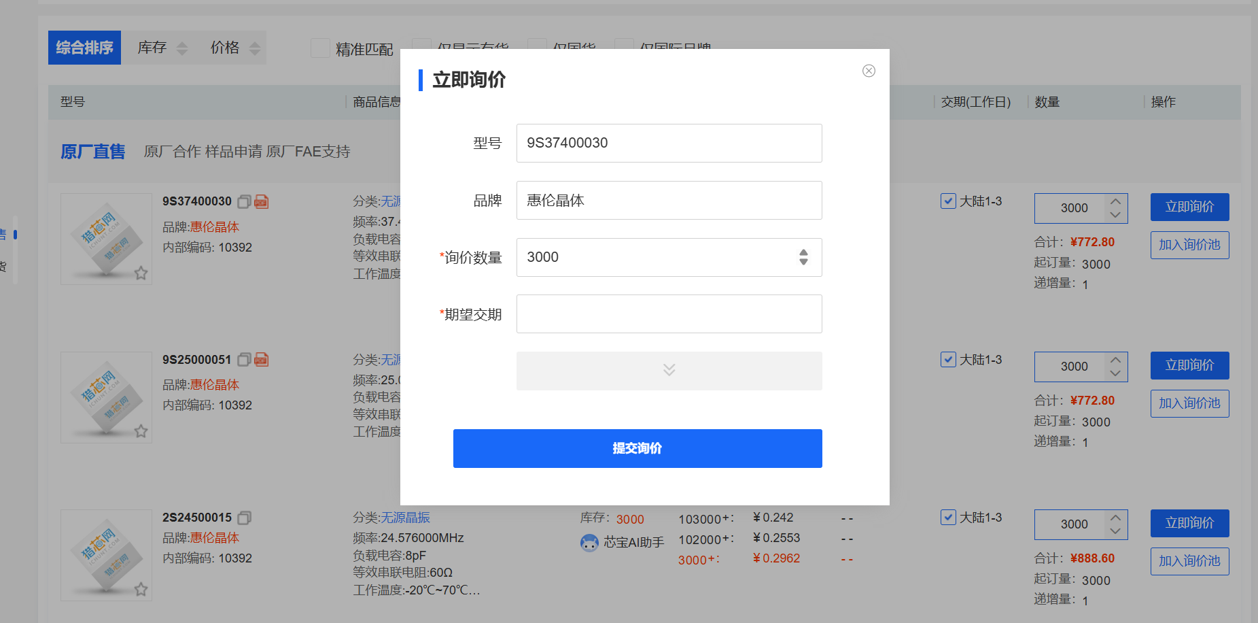The width and height of the screenshot is (1258, 623).
Task: Open 惠伦晶体 brand link under 9S37400030
Action: [214, 227]
